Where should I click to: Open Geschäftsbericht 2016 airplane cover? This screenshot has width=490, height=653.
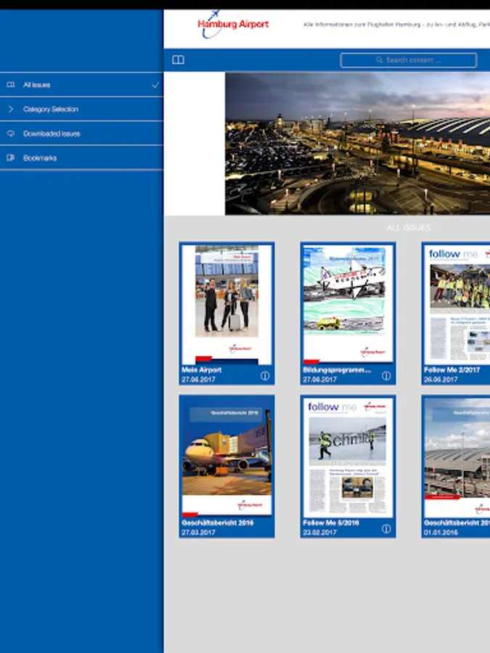tap(226, 456)
